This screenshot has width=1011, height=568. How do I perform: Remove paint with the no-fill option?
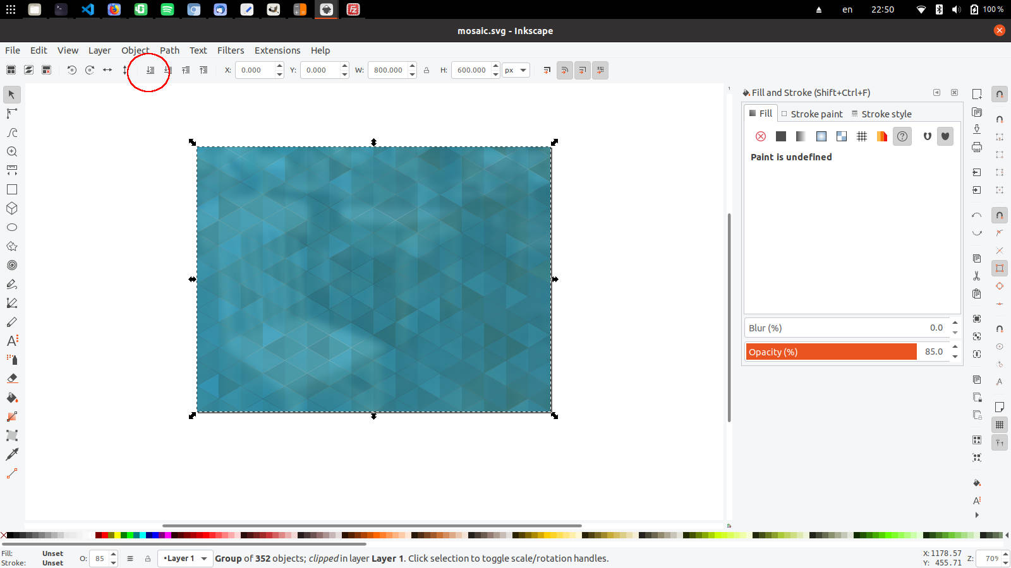tap(760, 136)
